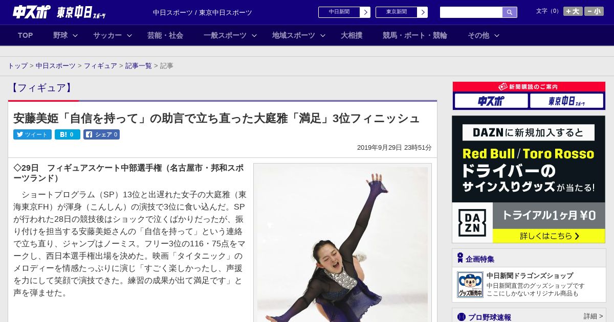Click the 【フィギュア】 section heading

point(42,88)
